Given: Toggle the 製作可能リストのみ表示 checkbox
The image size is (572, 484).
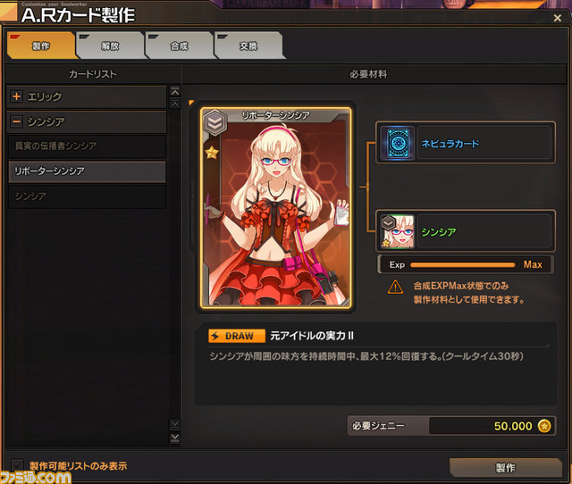Looking at the screenshot, I should [x=17, y=465].
